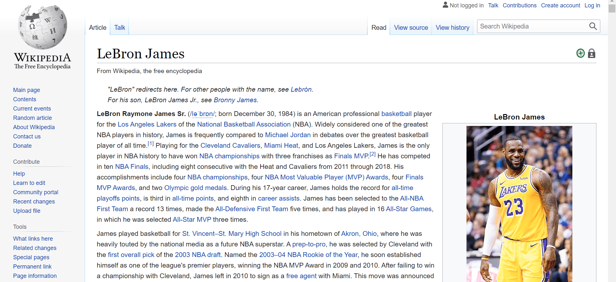Click the Create account link
Screen dimensions: 616x282
pyautogui.click(x=560, y=5)
